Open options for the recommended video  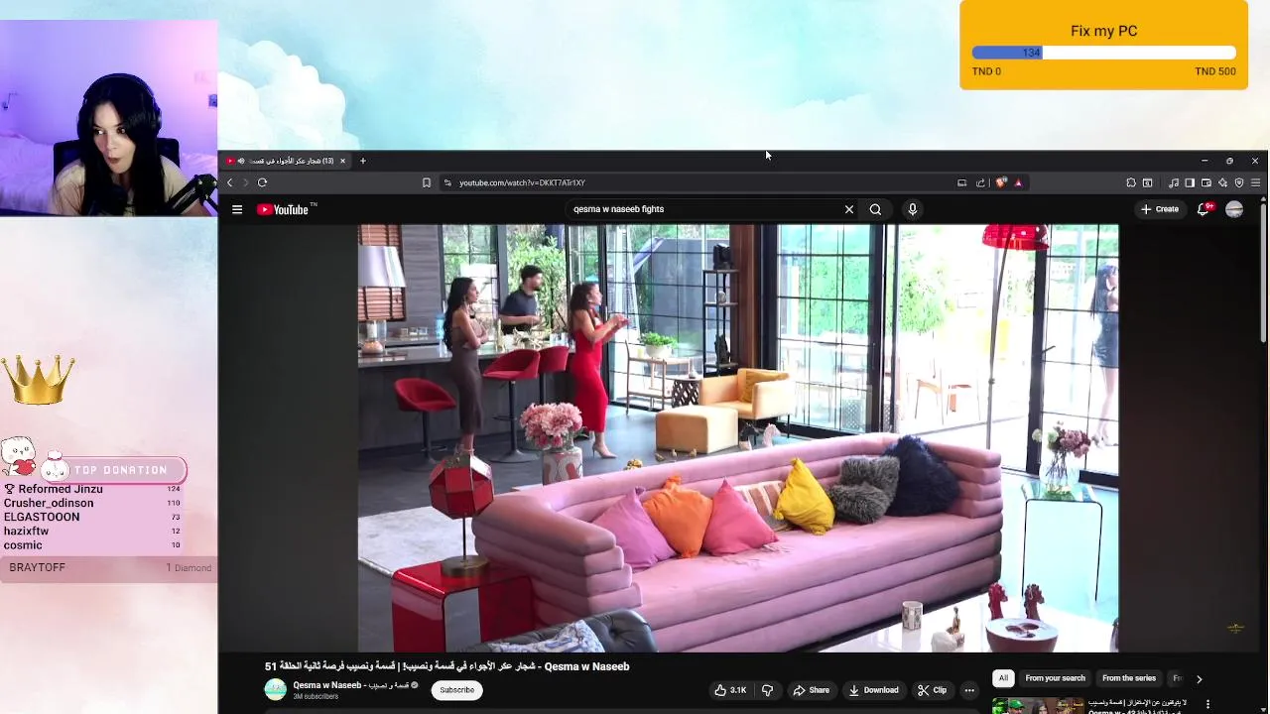pyautogui.click(x=1207, y=704)
